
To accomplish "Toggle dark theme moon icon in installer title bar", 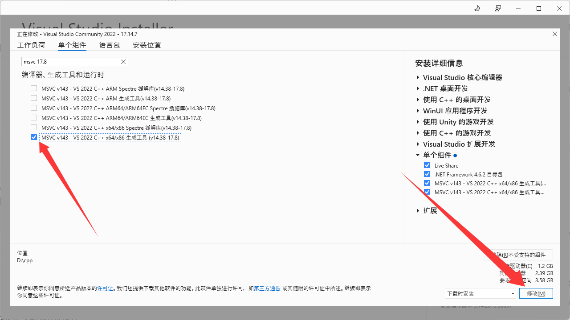I will 477,8.
